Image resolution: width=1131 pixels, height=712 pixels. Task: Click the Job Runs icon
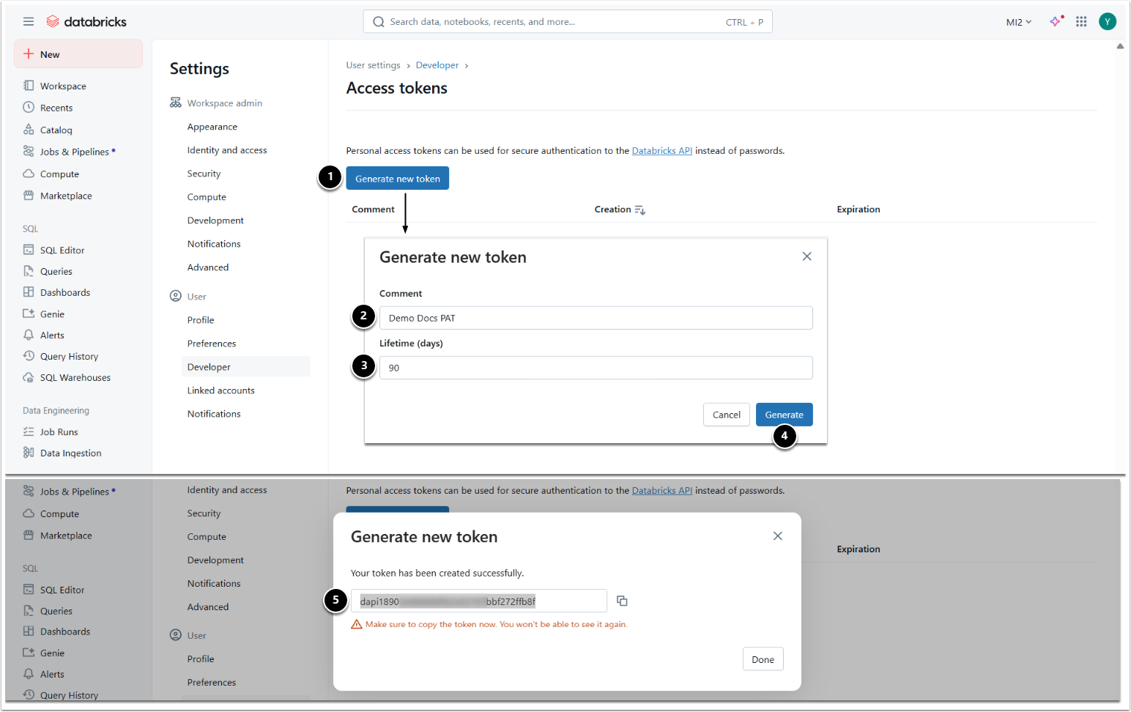coord(29,431)
